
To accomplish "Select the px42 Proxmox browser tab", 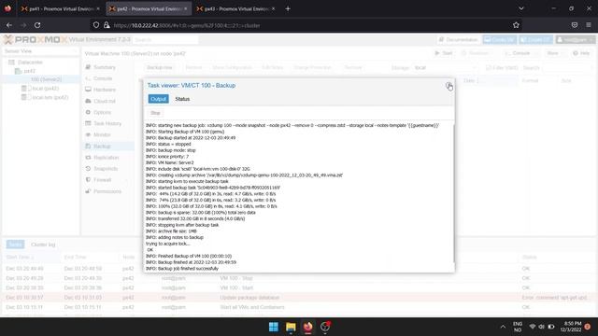I will tap(148, 8).
